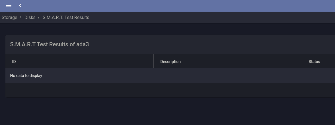Screen dimensions: 335x125
Task: Collapse the sidebar with the left chevron
Action: 20,5
